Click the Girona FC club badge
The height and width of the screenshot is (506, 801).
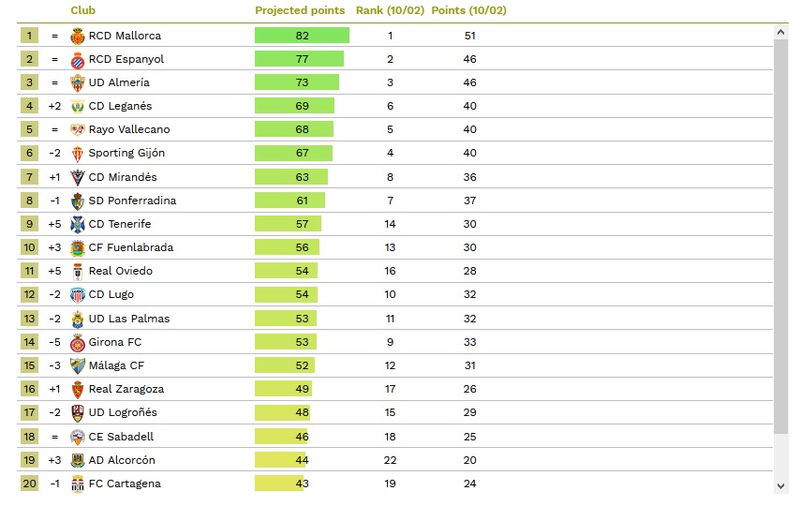78,342
